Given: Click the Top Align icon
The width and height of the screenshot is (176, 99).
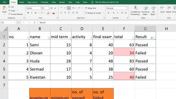Looking at the screenshot, I should [x=61, y=8].
